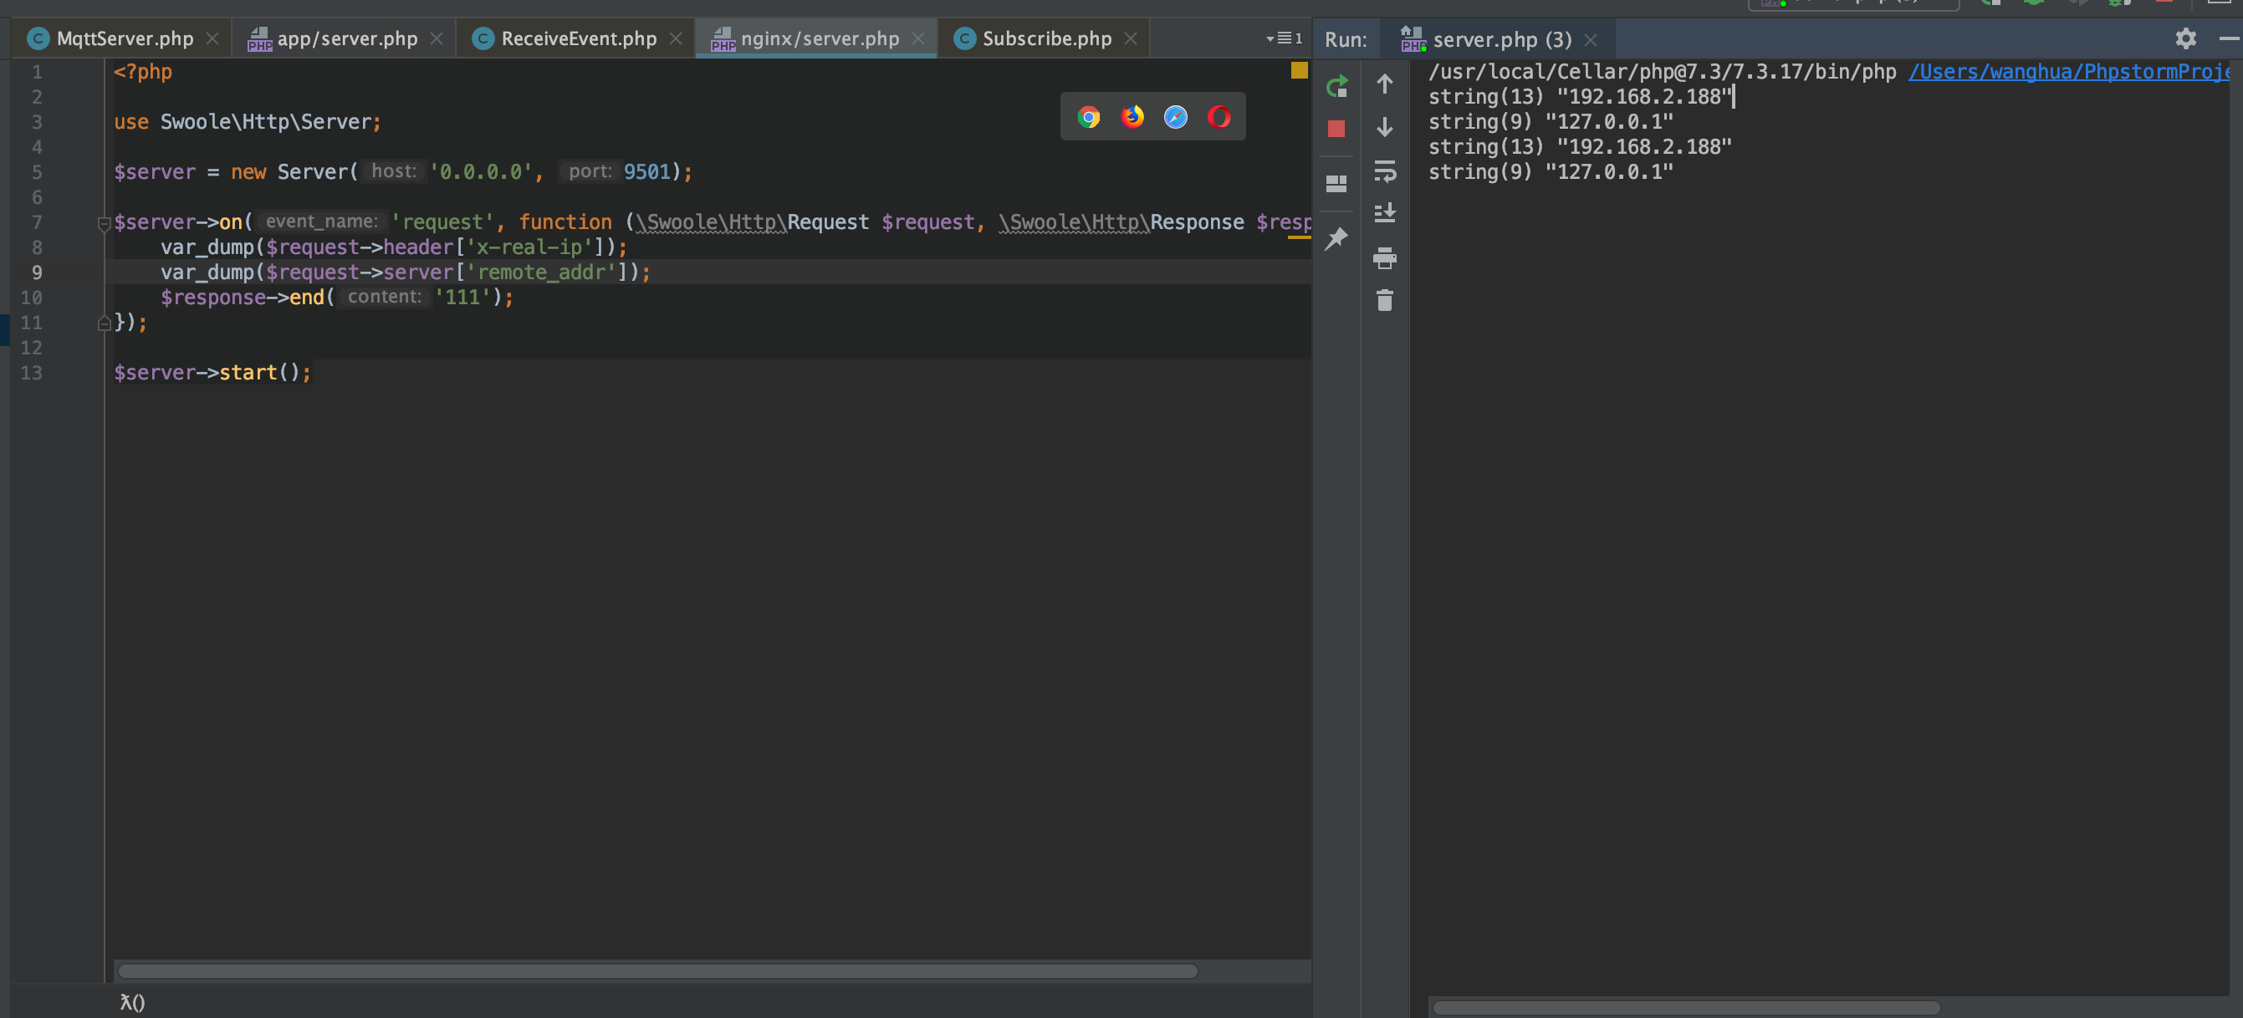Image resolution: width=2243 pixels, height=1018 pixels.
Task: Print the console output
Action: click(1384, 257)
